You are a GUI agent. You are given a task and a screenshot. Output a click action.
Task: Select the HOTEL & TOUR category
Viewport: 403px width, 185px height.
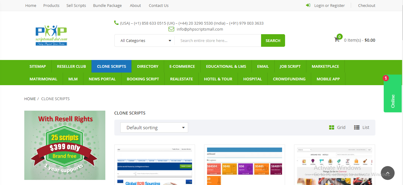click(x=218, y=79)
